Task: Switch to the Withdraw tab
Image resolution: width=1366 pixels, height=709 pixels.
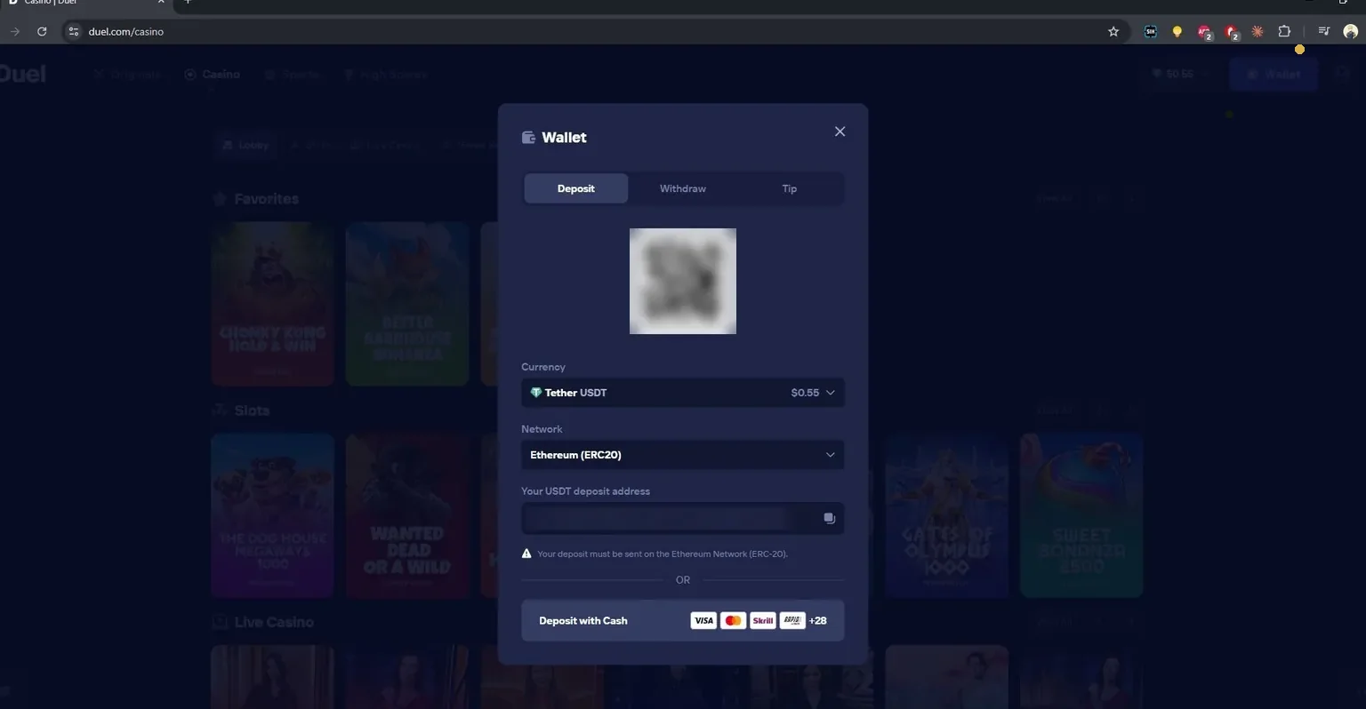Action: (683, 188)
